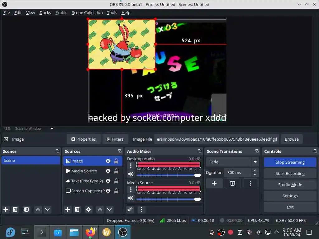Open Desktop Audio three-dot options
The height and width of the screenshot is (239, 319).
coord(131,166)
